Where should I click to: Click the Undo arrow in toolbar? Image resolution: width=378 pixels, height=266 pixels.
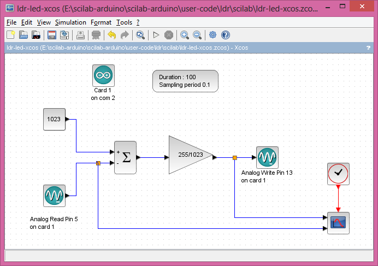[111, 35]
